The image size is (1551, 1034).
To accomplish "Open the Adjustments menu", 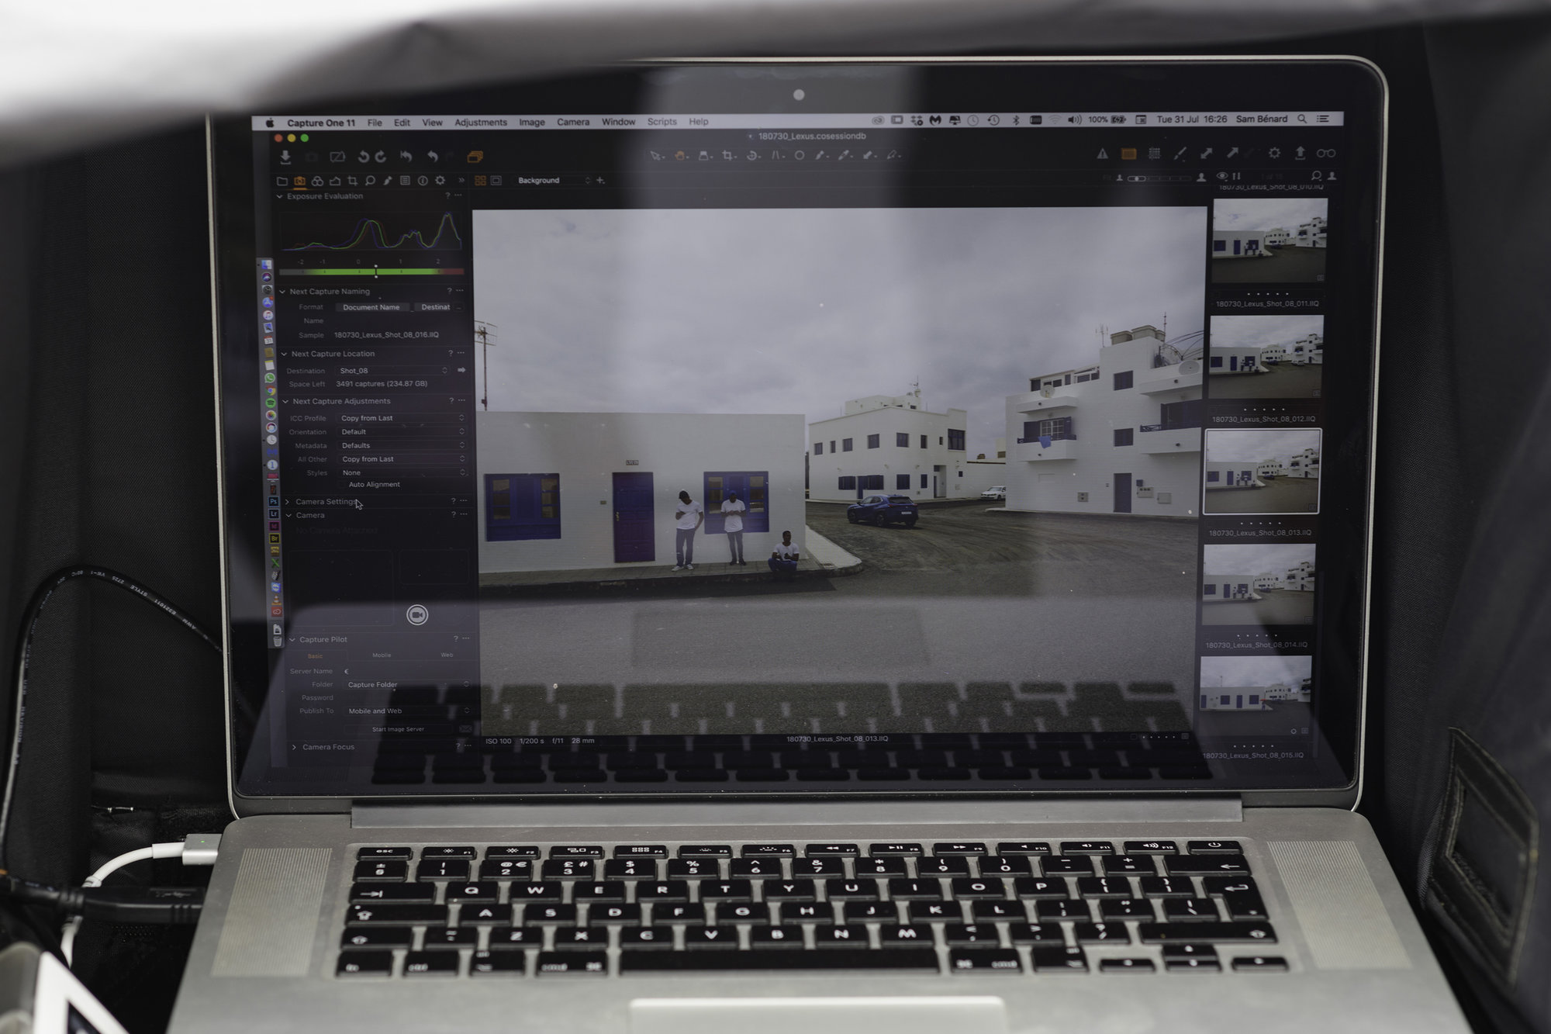I will pyautogui.click(x=480, y=123).
